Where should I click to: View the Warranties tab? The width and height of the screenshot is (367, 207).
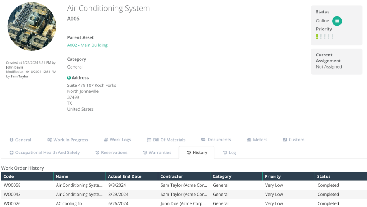157,153
